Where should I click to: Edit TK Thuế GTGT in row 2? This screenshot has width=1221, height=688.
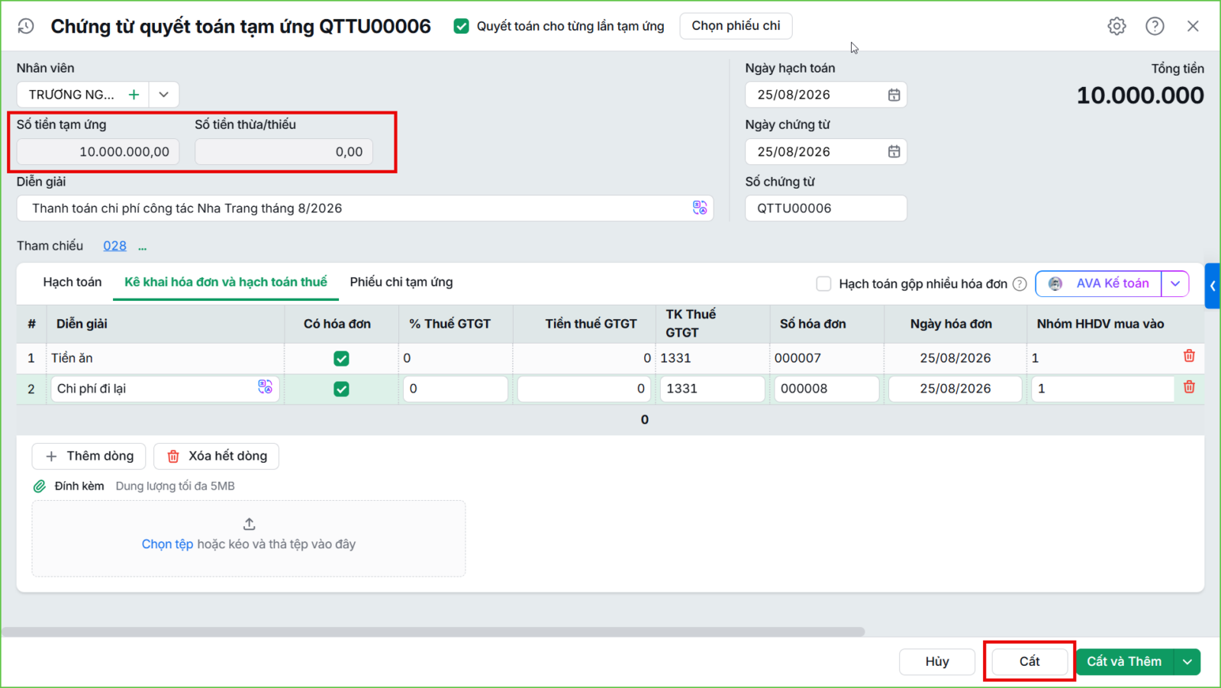coord(712,389)
